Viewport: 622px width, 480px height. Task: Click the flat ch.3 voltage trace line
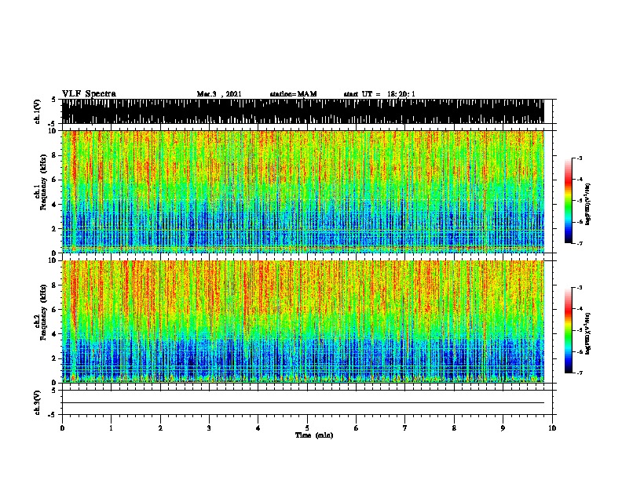tap(303, 403)
